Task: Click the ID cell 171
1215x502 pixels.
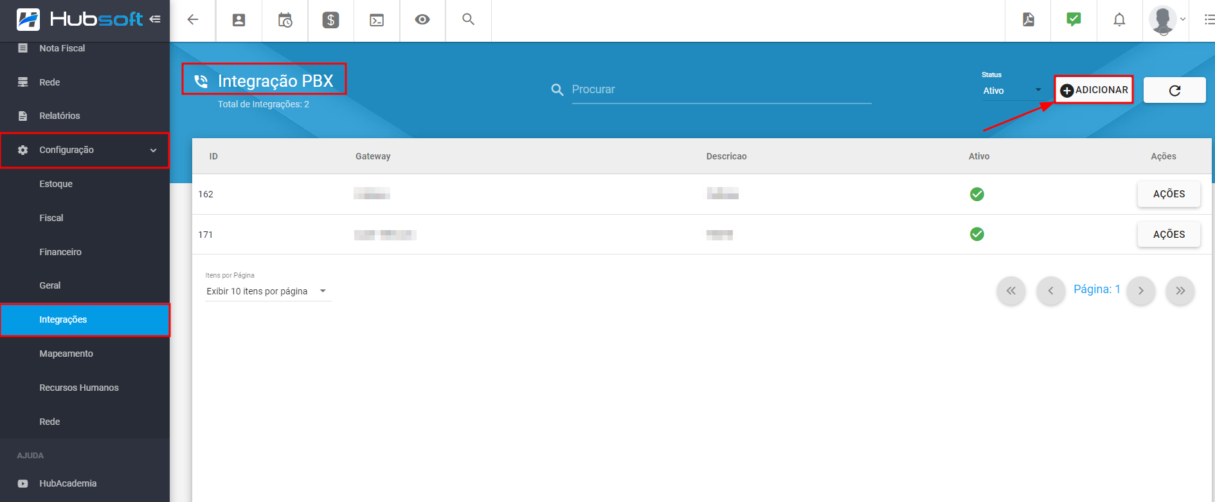Action: click(206, 235)
